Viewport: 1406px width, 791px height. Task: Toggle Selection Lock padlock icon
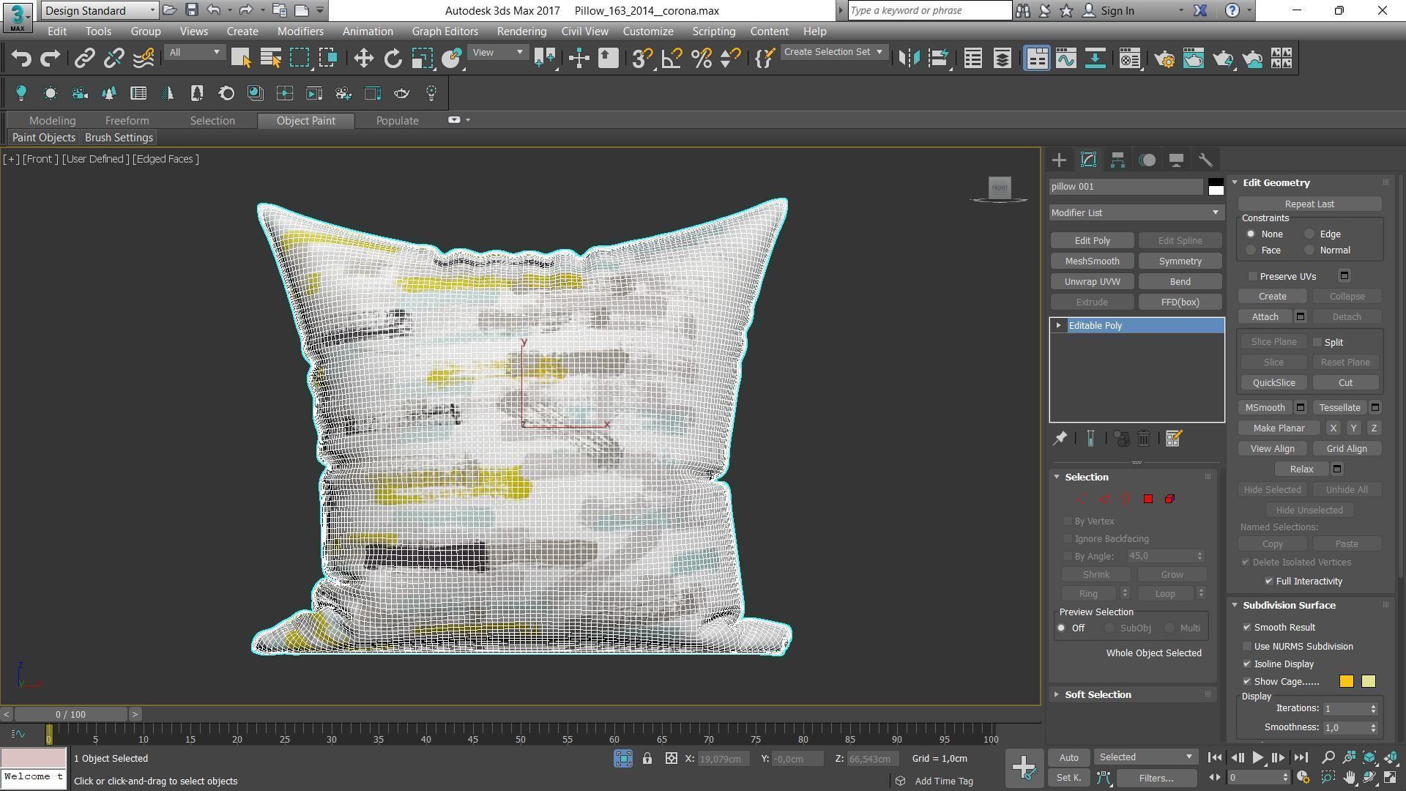pyautogui.click(x=647, y=759)
